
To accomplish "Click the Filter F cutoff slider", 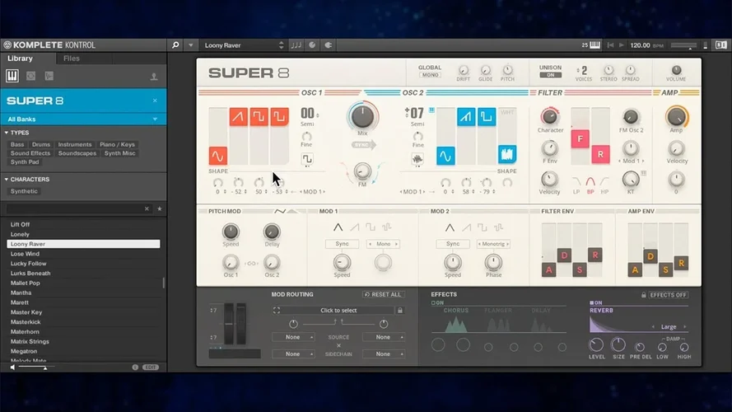I will tap(579, 138).
